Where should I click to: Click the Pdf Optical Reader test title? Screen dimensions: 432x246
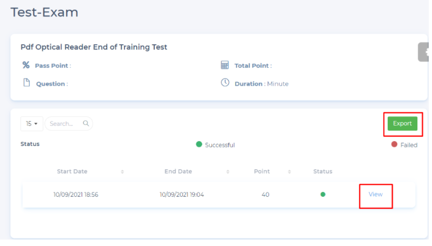[94, 47]
